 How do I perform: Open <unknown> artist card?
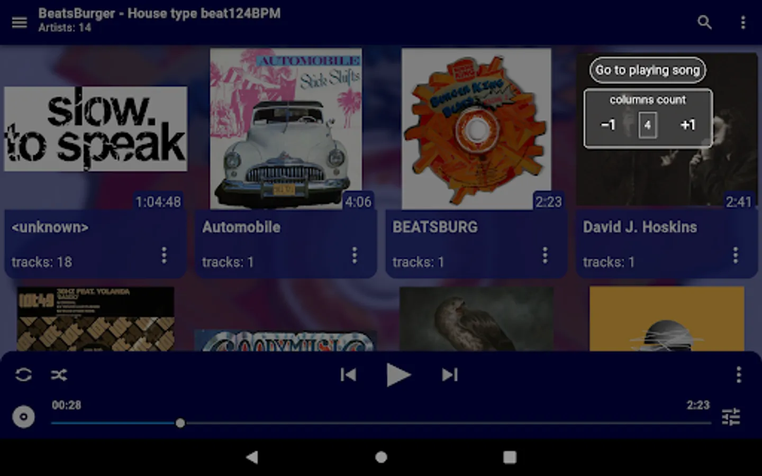(96, 244)
